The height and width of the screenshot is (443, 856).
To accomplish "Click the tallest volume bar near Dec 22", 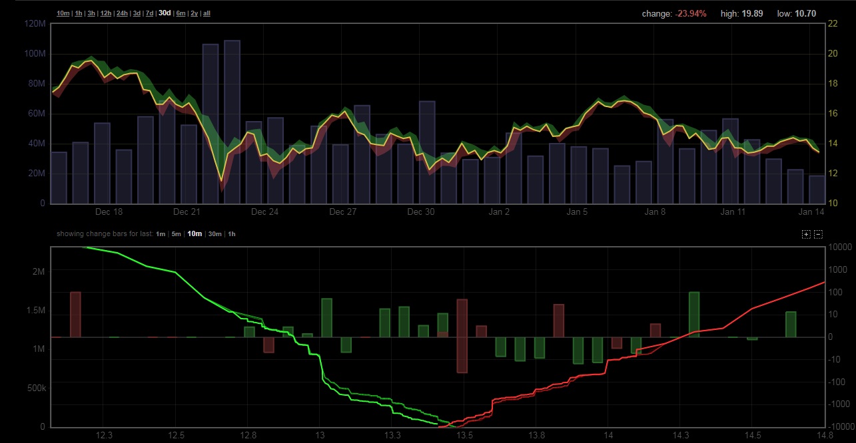I will click(232, 122).
